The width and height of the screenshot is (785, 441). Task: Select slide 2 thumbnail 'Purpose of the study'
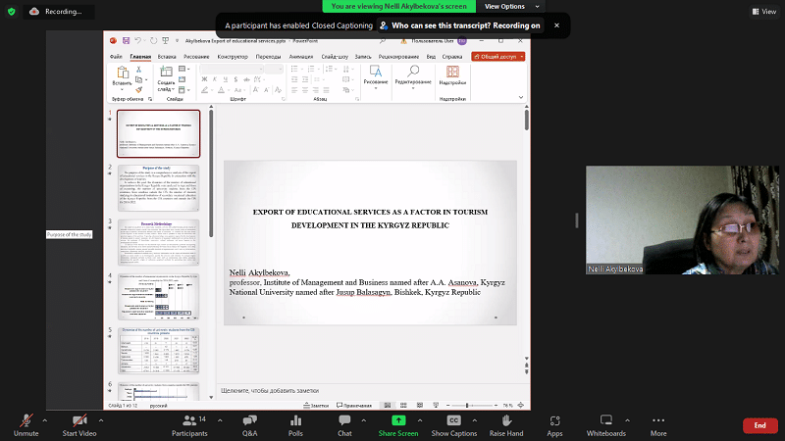[x=158, y=186]
